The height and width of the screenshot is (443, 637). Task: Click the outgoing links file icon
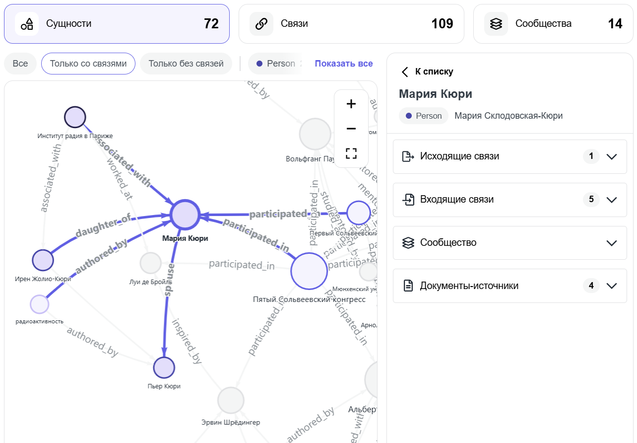pos(408,156)
